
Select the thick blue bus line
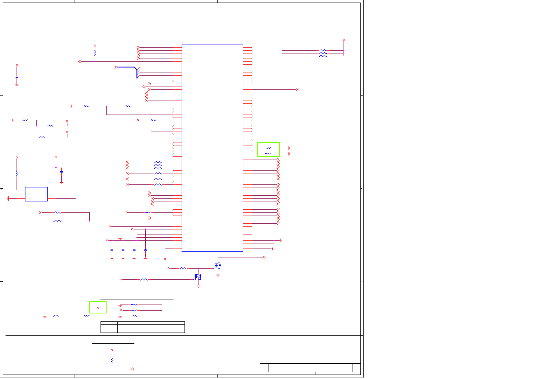click(x=127, y=72)
